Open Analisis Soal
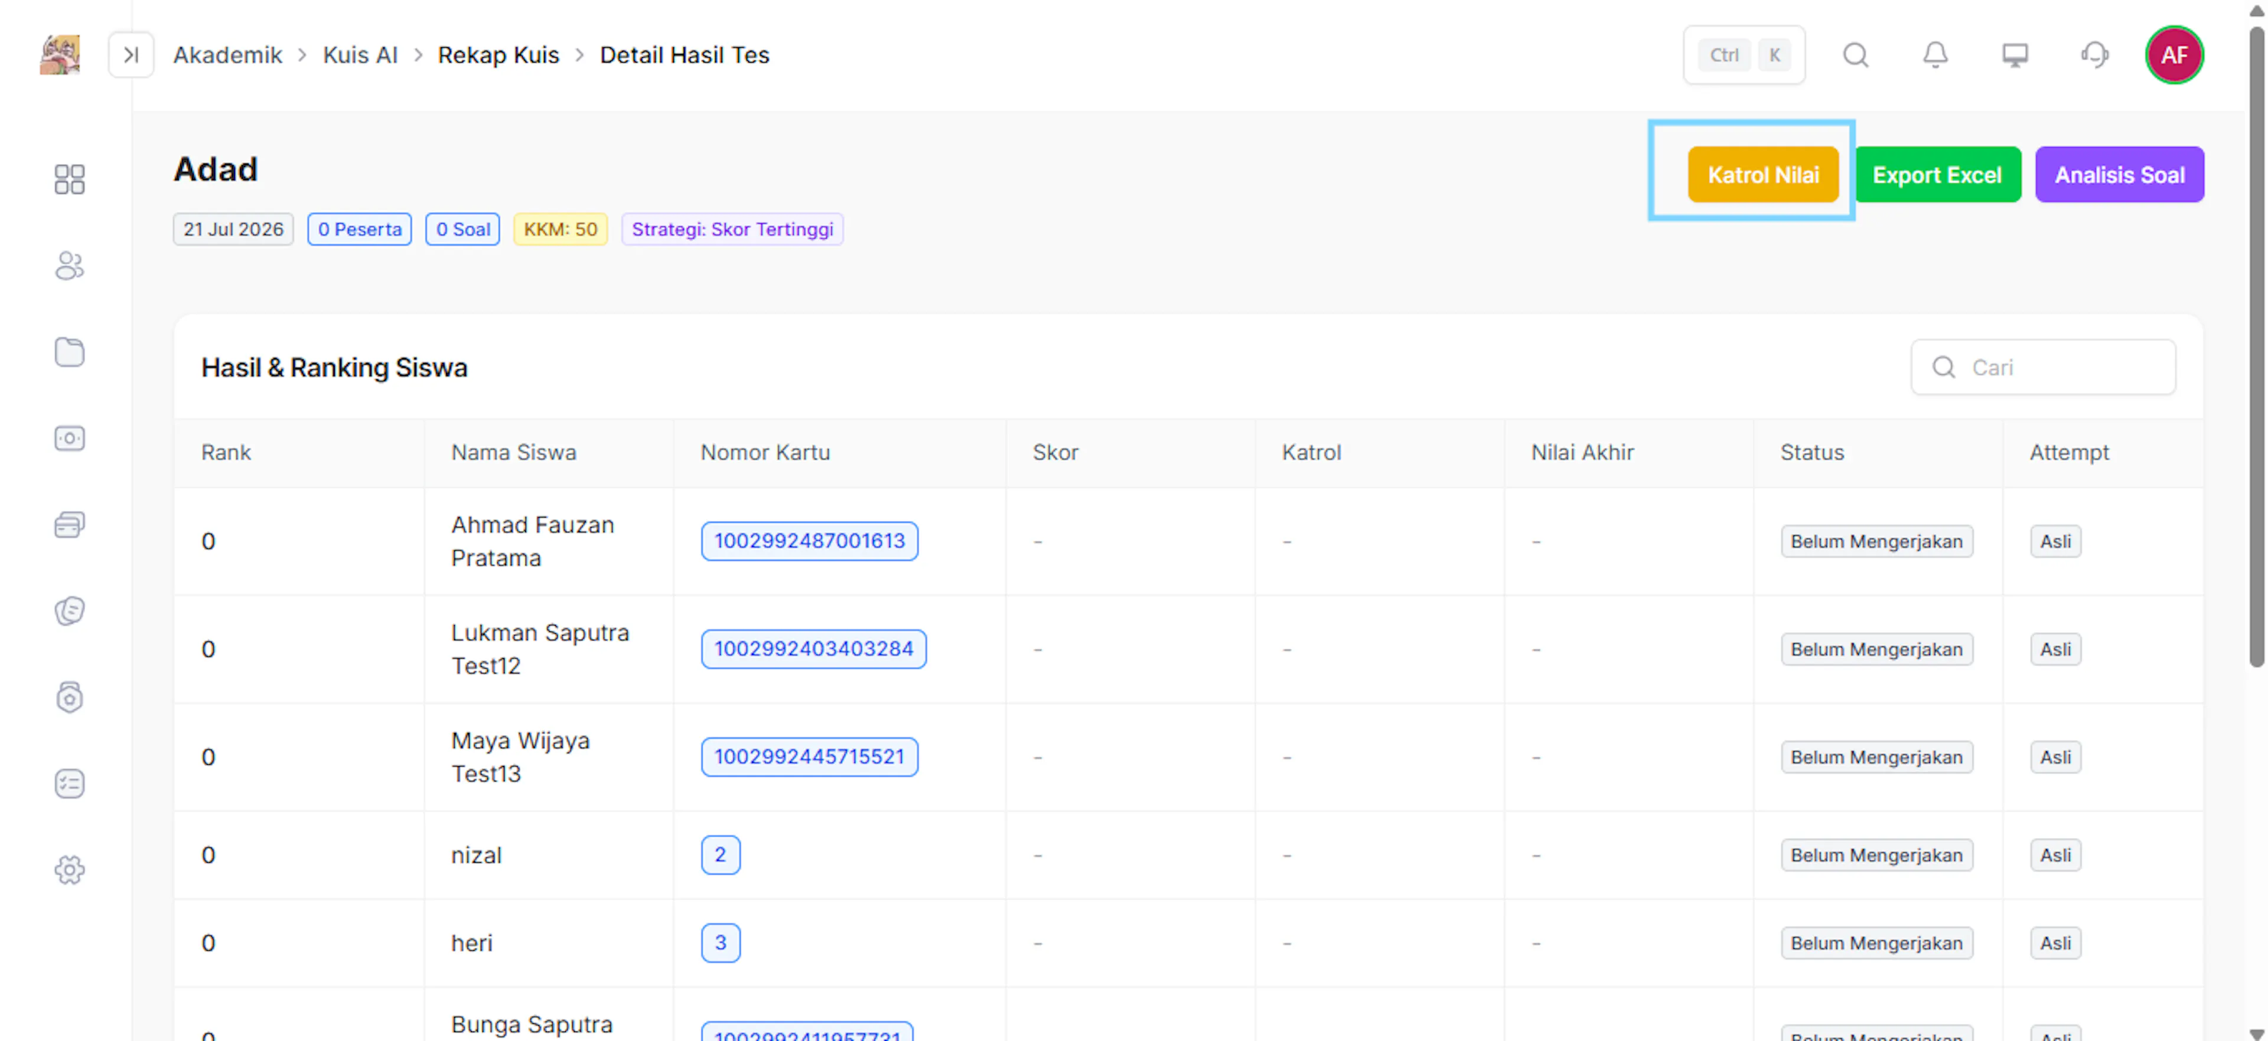 pos(2119,174)
